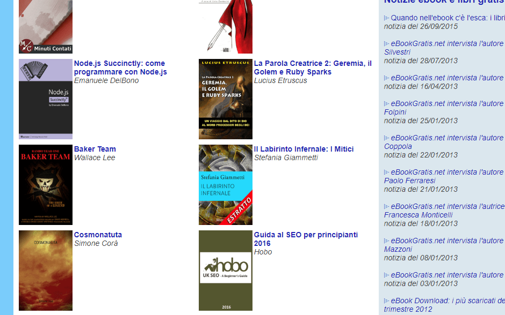Screen dimensions: 505x315
Task: Open the Cosmonatuta title link
Action: pos(98,235)
